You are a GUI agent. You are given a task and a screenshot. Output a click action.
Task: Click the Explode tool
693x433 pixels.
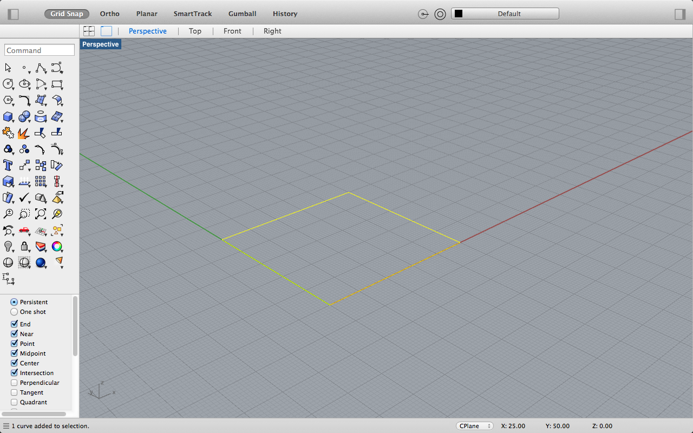(x=24, y=133)
